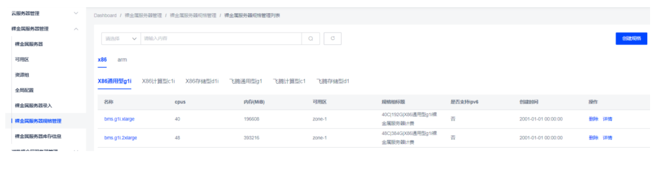Click 裸金属服务器规格管理列表 in the breadcrumb
The image size is (664, 186).
click(252, 15)
